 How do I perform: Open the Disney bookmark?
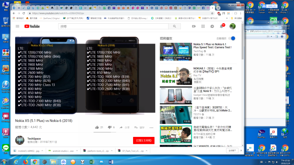pos(138,18)
